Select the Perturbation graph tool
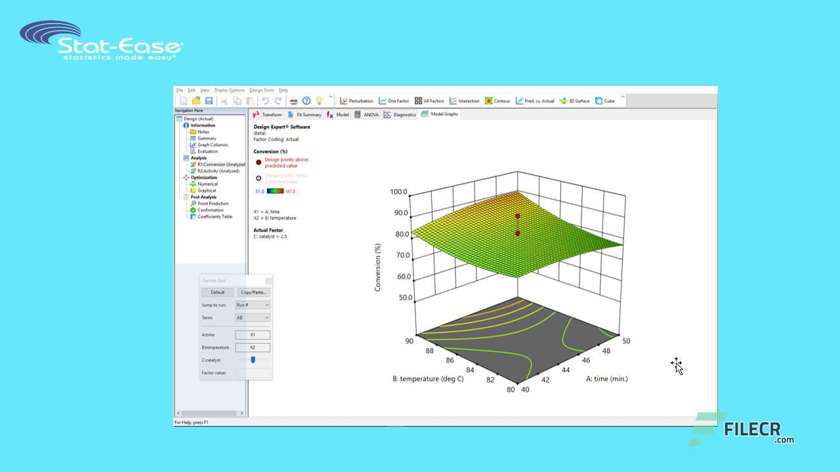This screenshot has height=472, width=840. (x=356, y=100)
